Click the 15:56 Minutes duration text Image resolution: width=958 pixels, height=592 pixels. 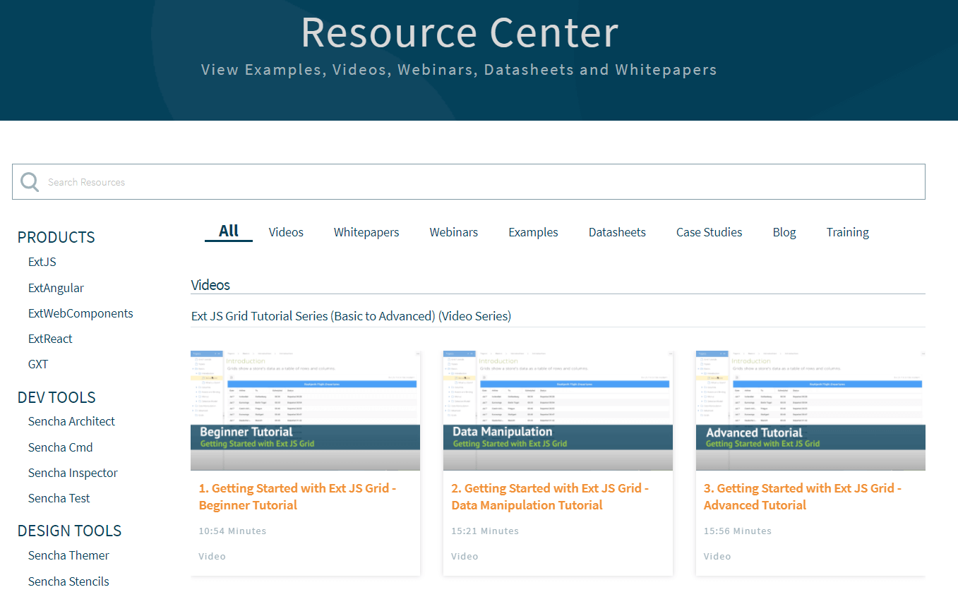click(738, 531)
